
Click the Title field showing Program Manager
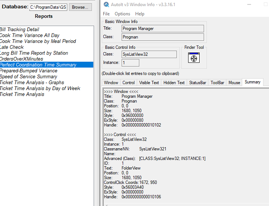click(x=163, y=29)
